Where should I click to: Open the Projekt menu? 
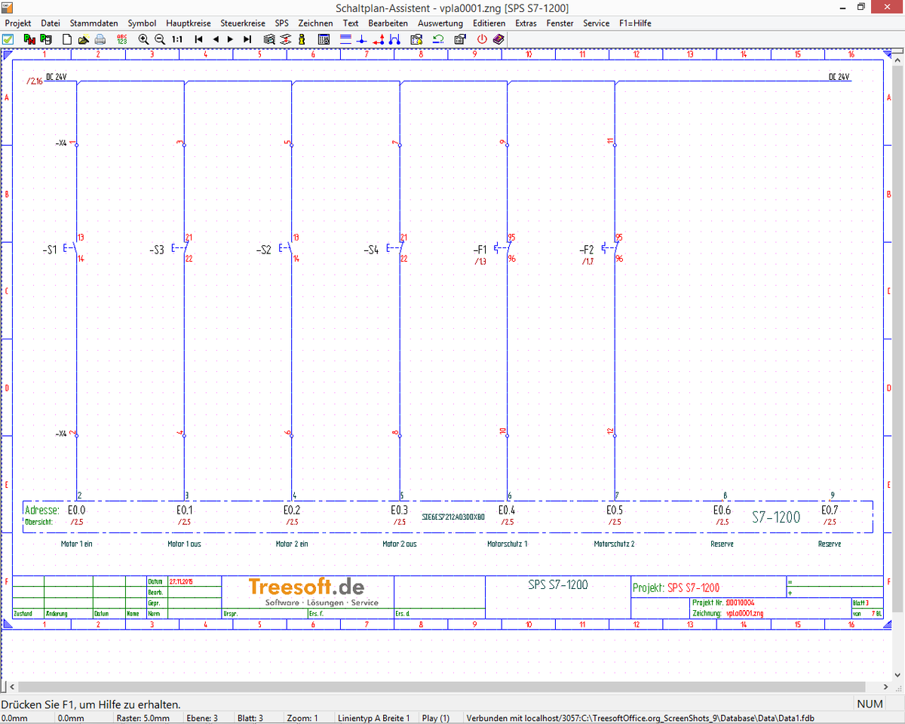[18, 23]
